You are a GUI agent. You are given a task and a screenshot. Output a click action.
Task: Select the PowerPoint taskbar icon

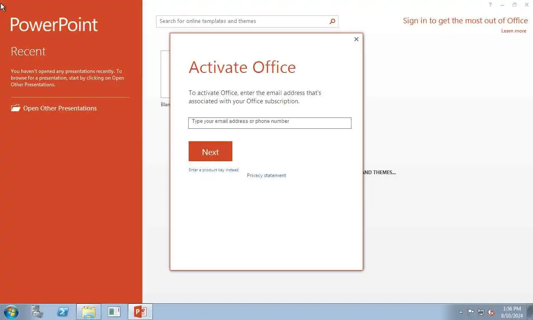point(140,312)
